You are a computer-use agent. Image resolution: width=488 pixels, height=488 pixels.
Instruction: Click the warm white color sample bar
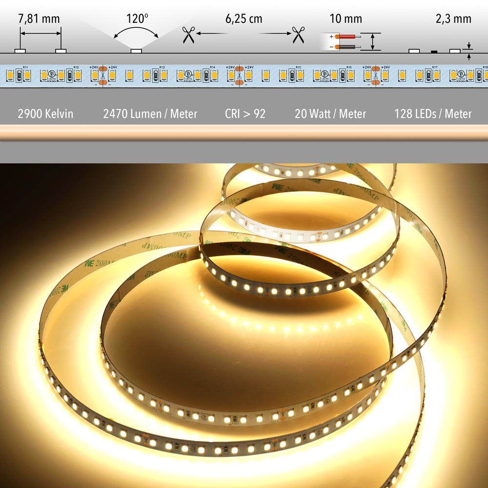coord(244,133)
